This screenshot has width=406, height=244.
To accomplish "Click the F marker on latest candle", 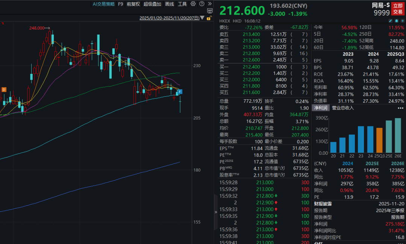I will (x=180, y=91).
